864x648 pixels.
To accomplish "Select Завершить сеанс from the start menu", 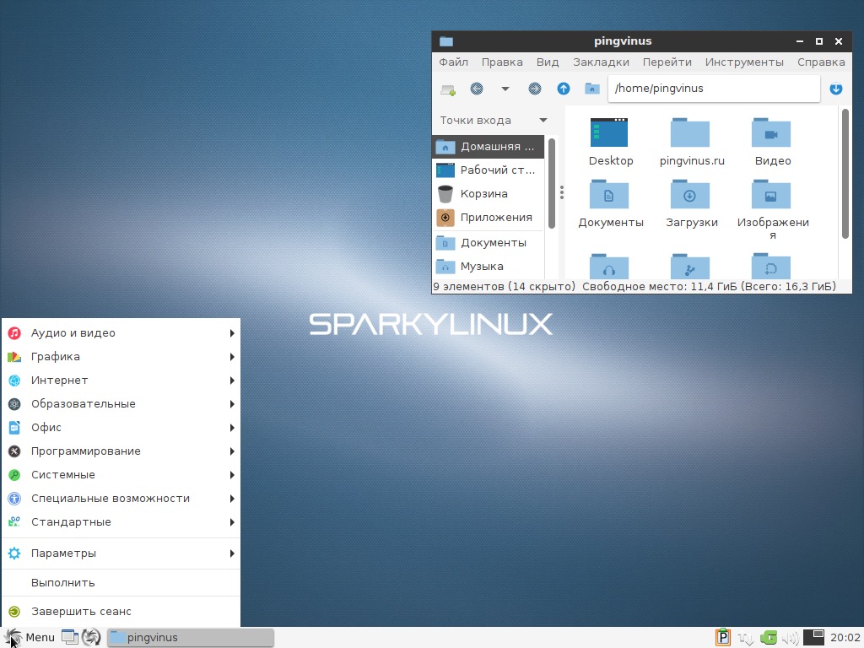I will point(81,612).
